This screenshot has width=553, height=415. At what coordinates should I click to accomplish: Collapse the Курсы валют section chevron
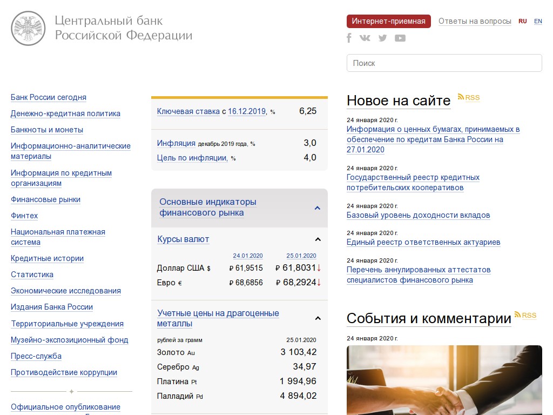(x=318, y=239)
